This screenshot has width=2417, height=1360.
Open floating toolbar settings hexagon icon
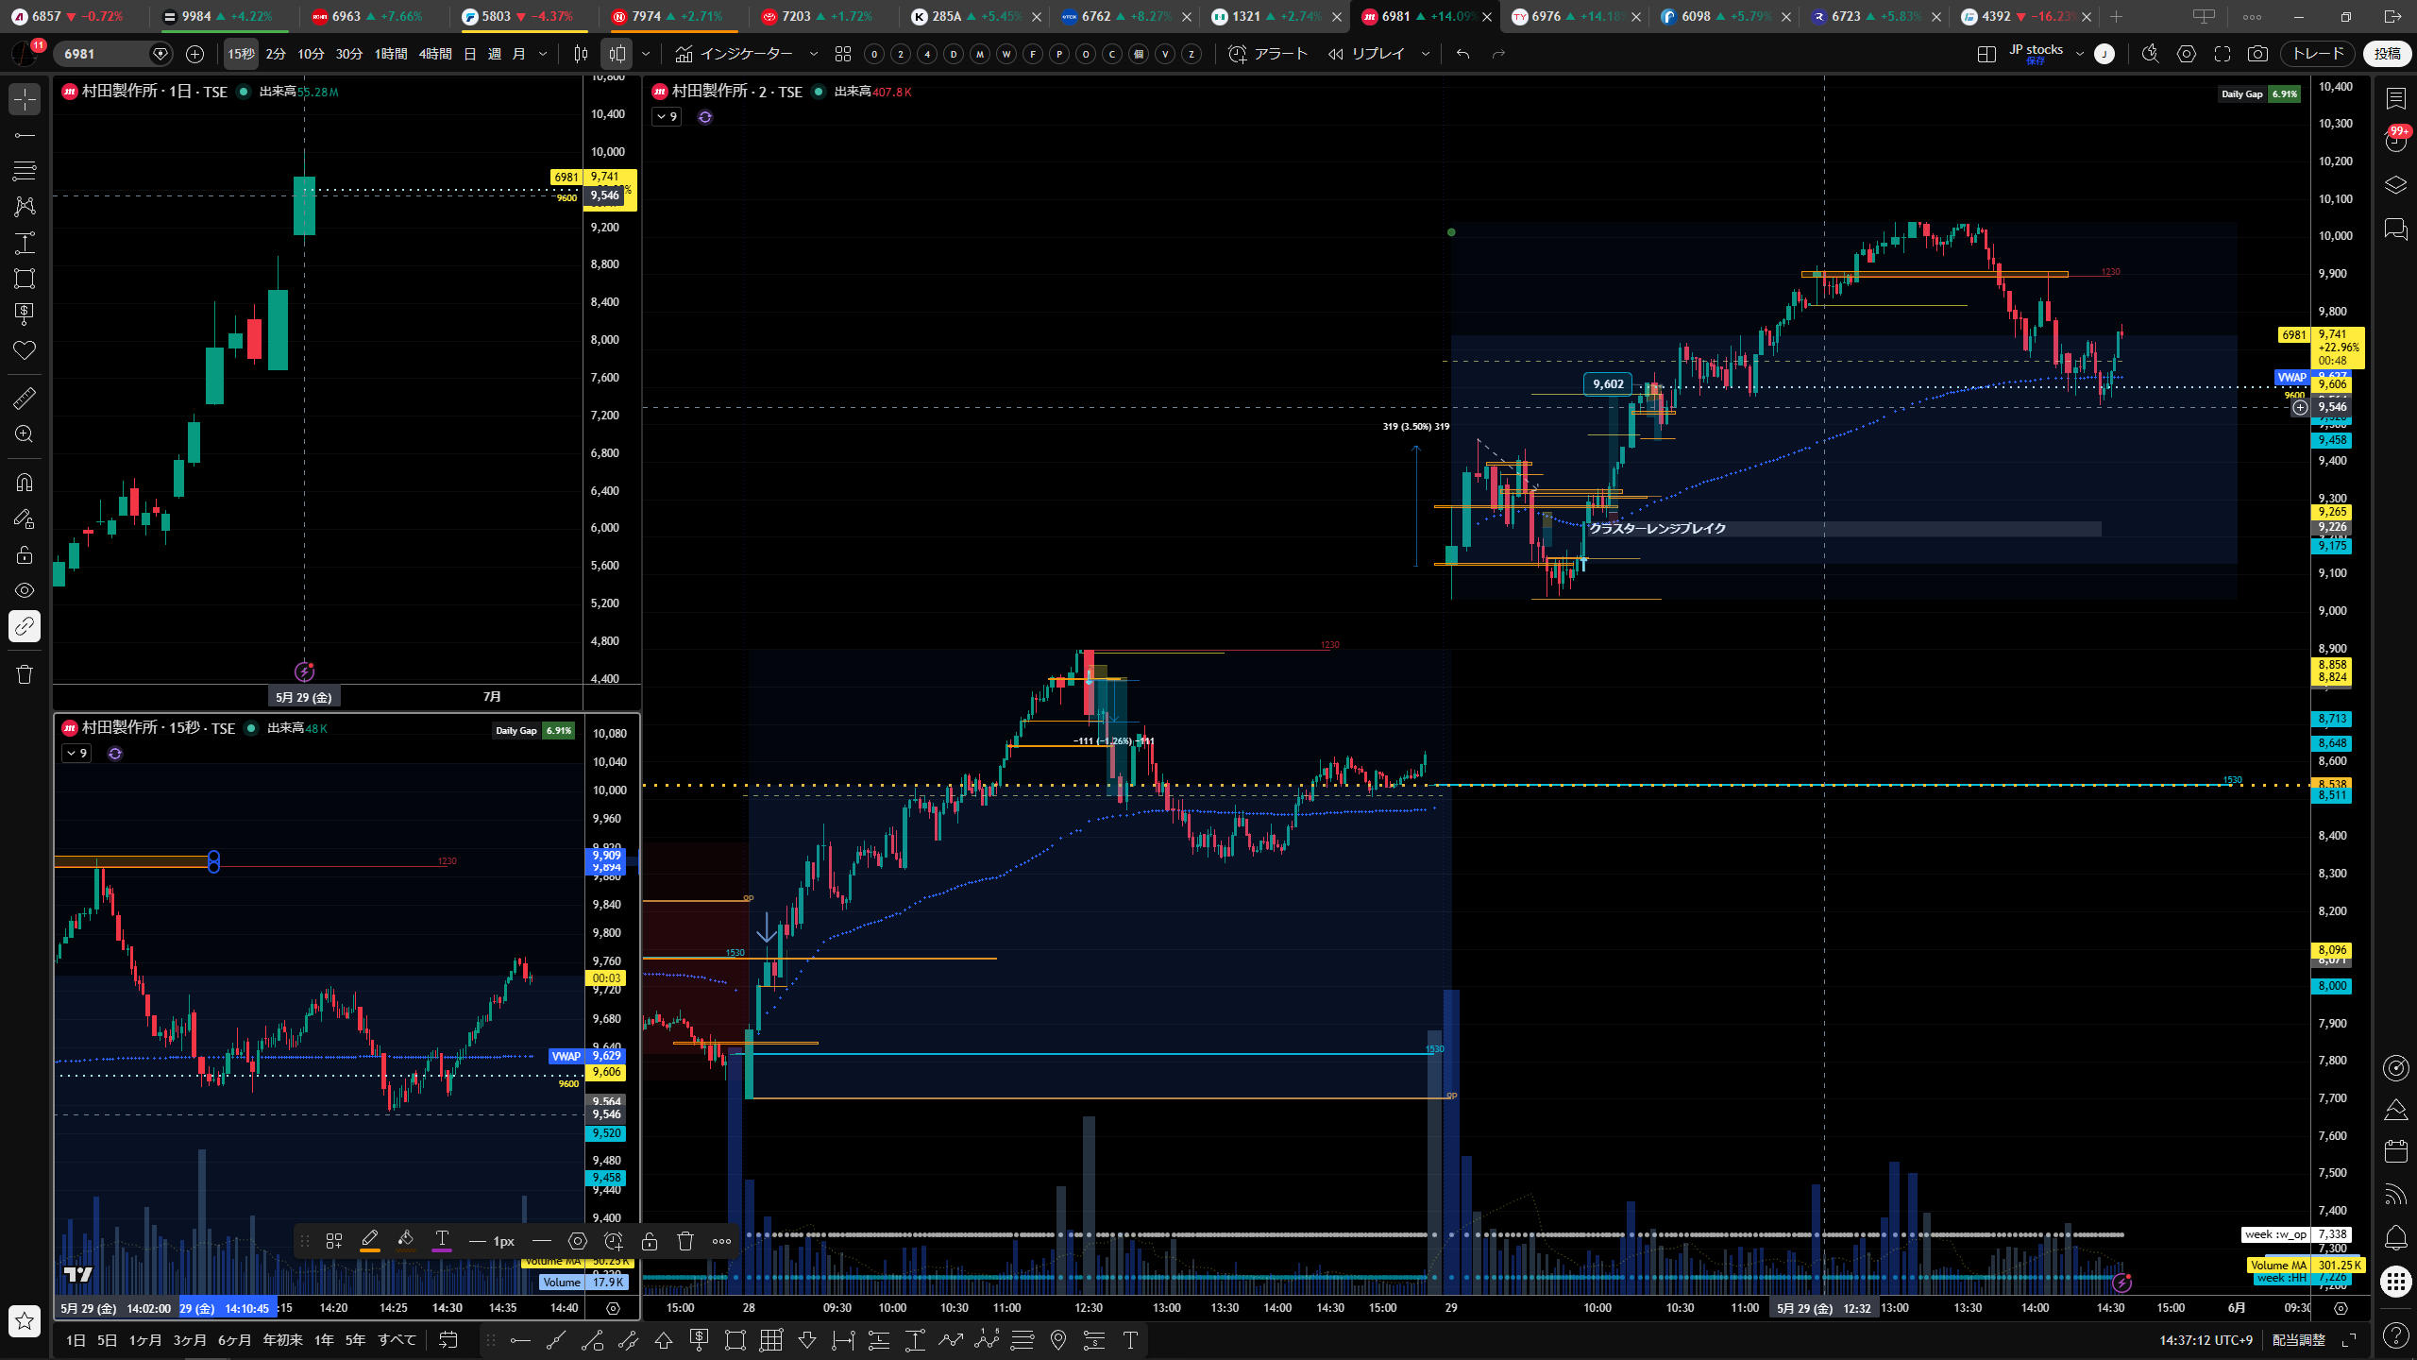[578, 1241]
